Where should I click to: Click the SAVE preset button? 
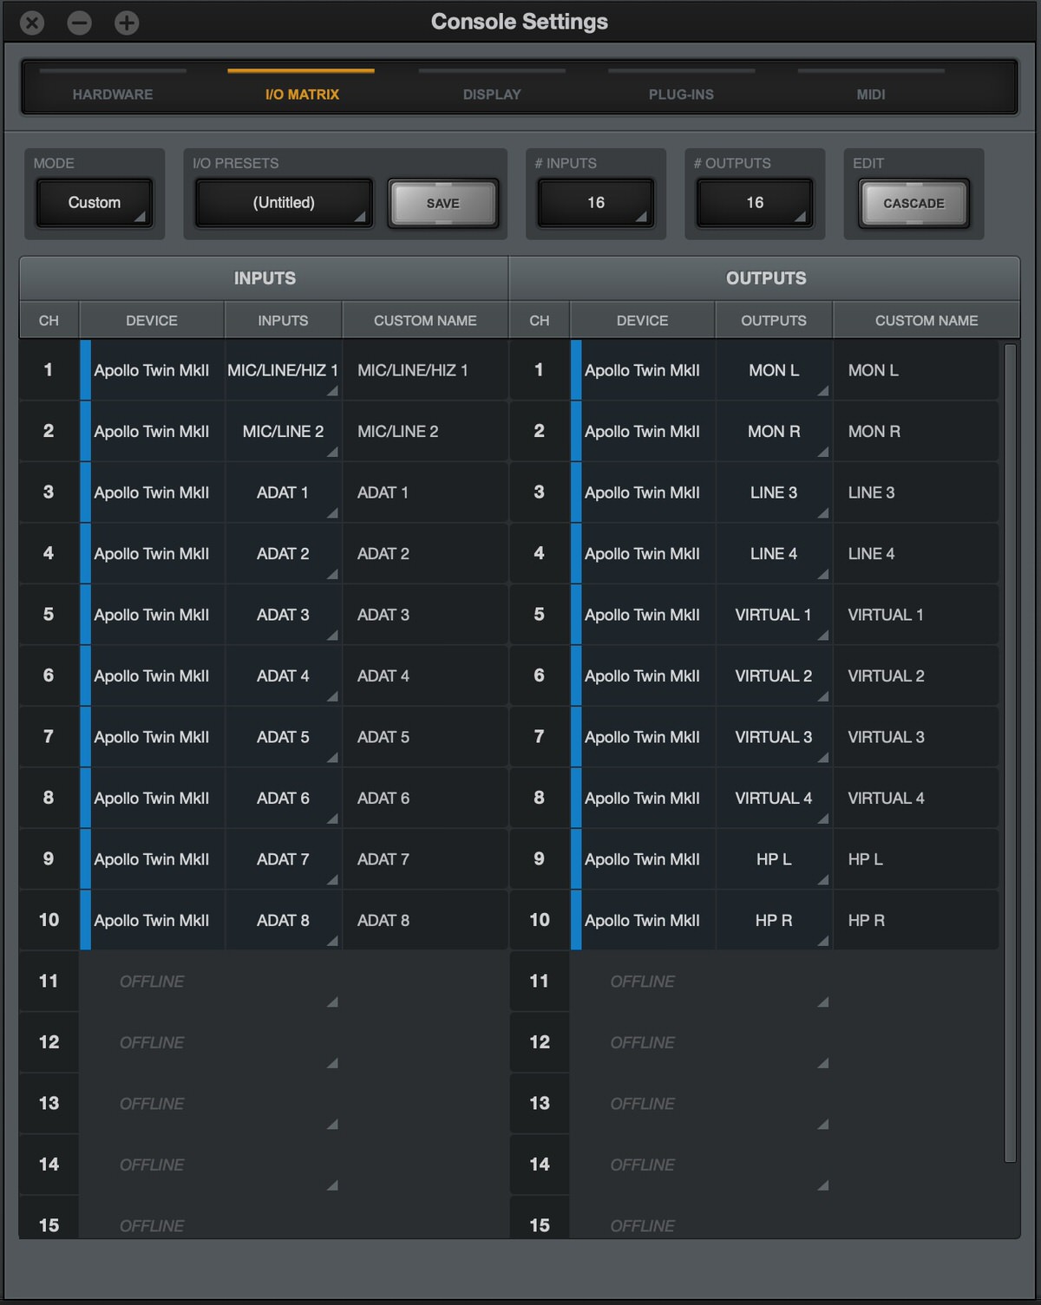pos(443,203)
